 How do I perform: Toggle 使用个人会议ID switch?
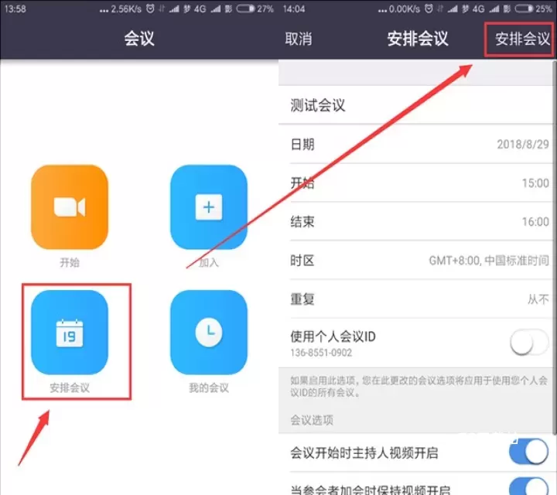point(529,343)
